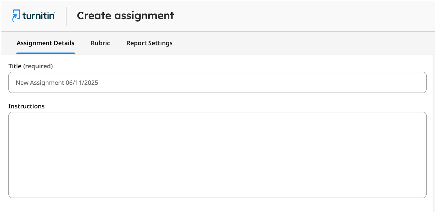Click the Title field label

(15, 66)
